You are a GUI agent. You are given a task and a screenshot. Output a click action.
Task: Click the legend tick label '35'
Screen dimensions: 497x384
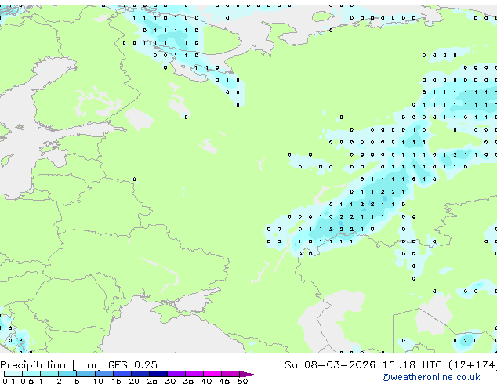pyautogui.click(x=188, y=381)
